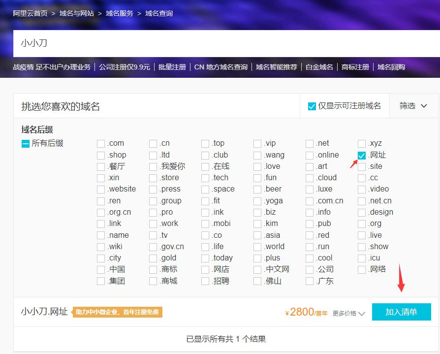Open 批量注册 menu link
This screenshot has height=354, width=440.
(172, 67)
